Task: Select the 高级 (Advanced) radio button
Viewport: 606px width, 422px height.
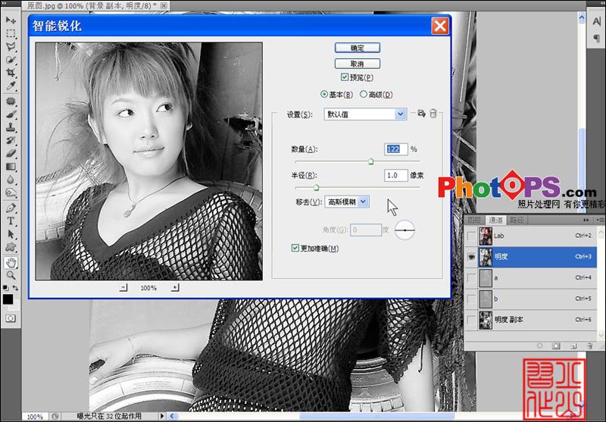Action: (x=364, y=95)
